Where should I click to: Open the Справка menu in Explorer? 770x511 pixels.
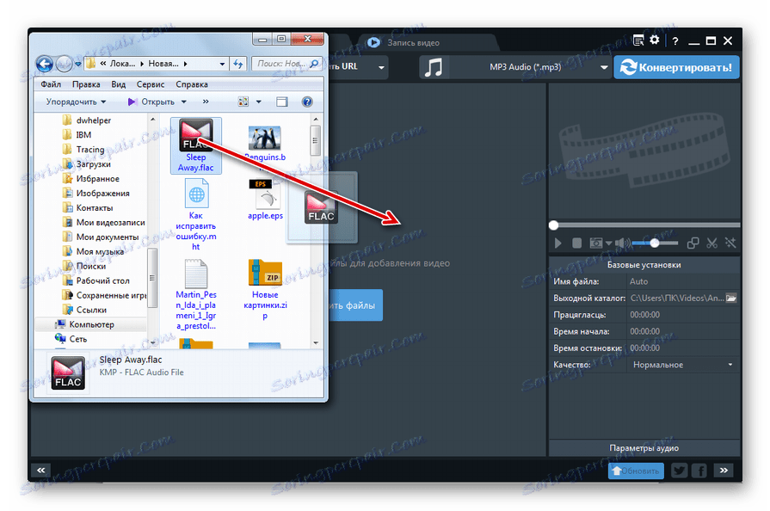coord(192,84)
